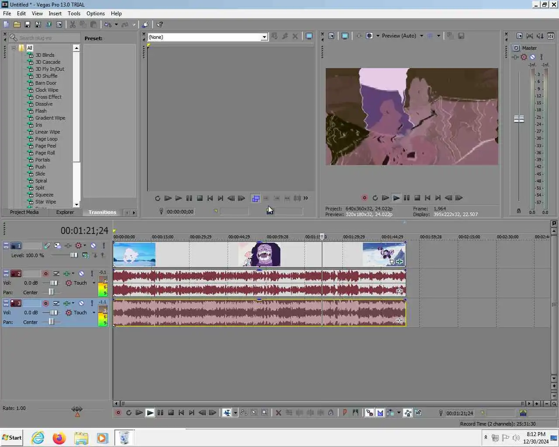
Task: Click the Video Preview record button
Action: 365,198
